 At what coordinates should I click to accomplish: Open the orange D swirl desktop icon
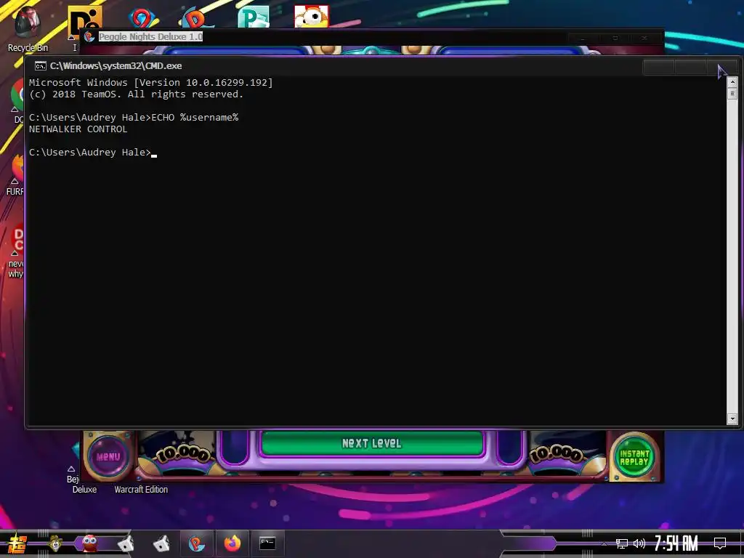(197, 18)
